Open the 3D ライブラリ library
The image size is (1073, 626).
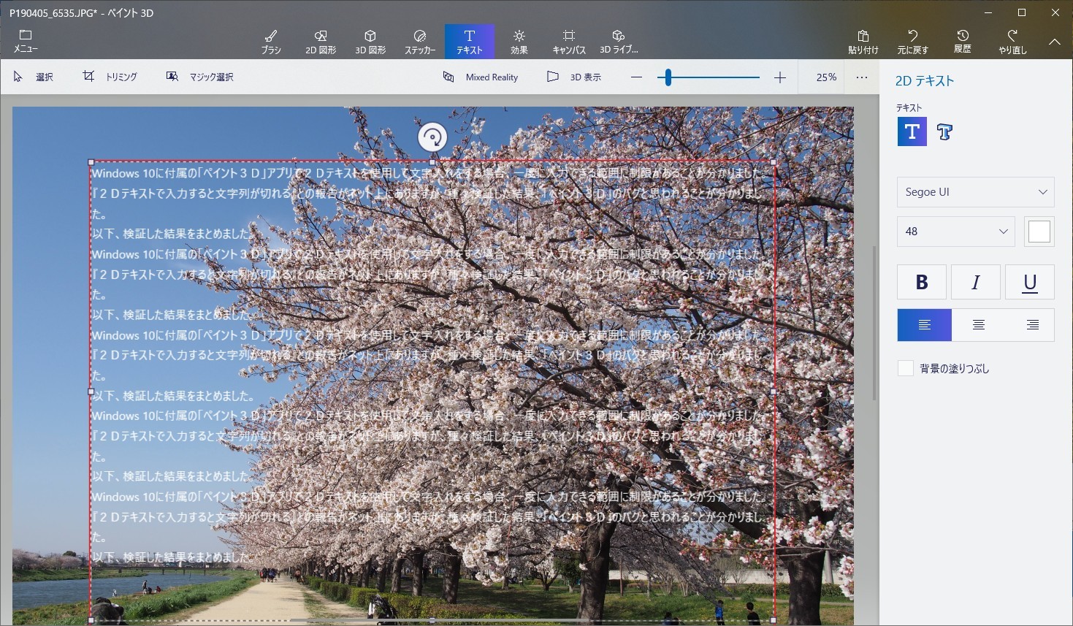click(619, 42)
